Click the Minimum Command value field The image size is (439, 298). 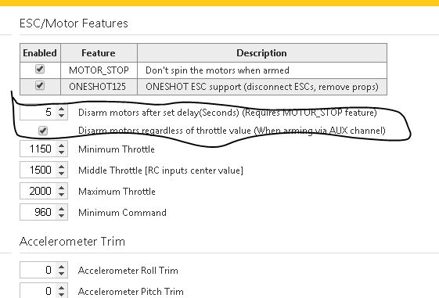[x=44, y=212]
